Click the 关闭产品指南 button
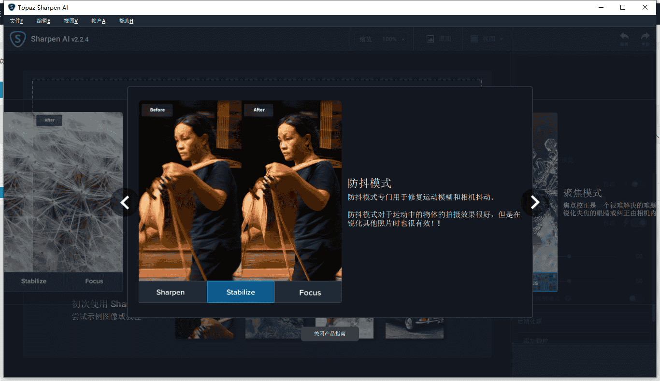Image resolution: width=660 pixels, height=381 pixels. tap(329, 334)
